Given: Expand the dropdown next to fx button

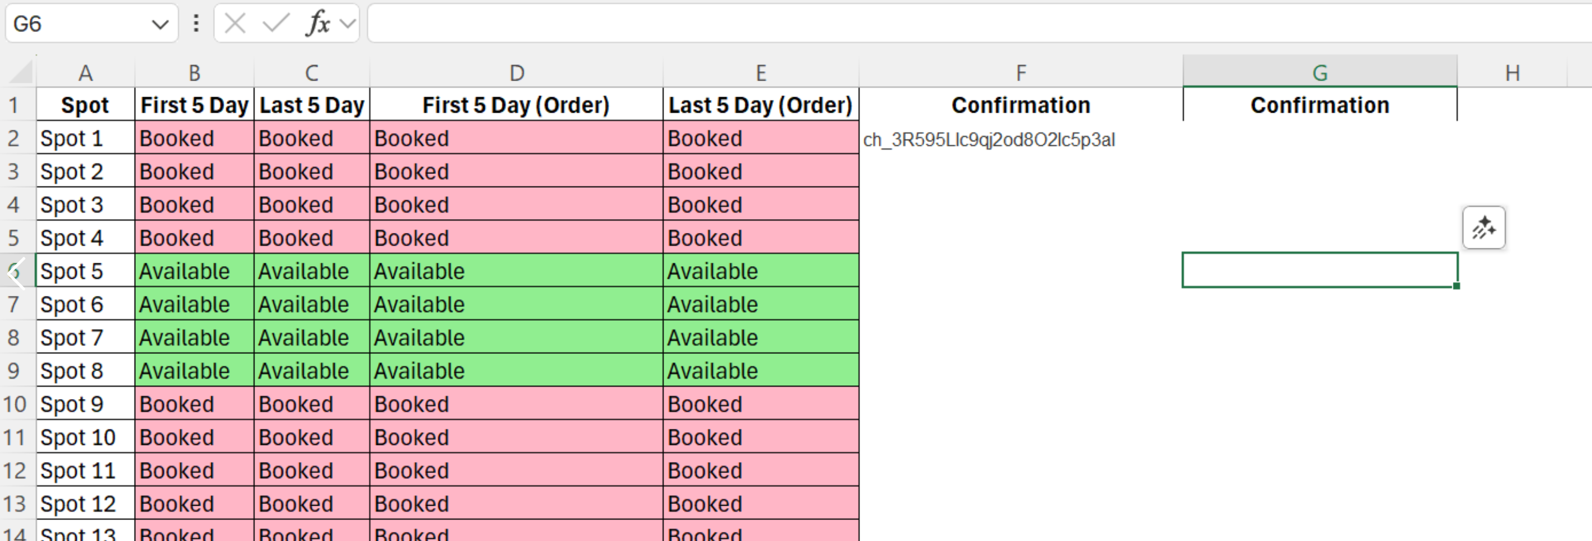Looking at the screenshot, I should click(x=348, y=24).
